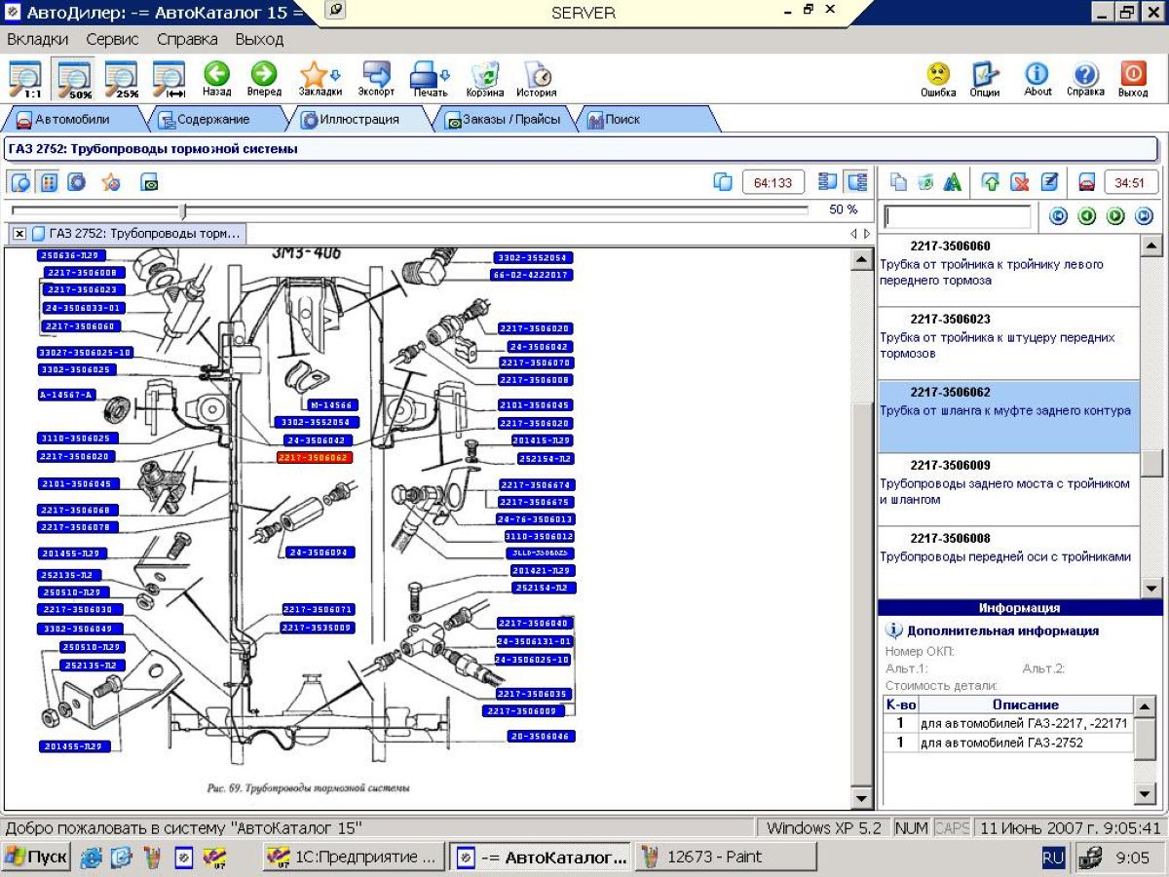Screen dimensions: 1169x877
Task: Go forward with the Вперед button
Action: coord(264,79)
